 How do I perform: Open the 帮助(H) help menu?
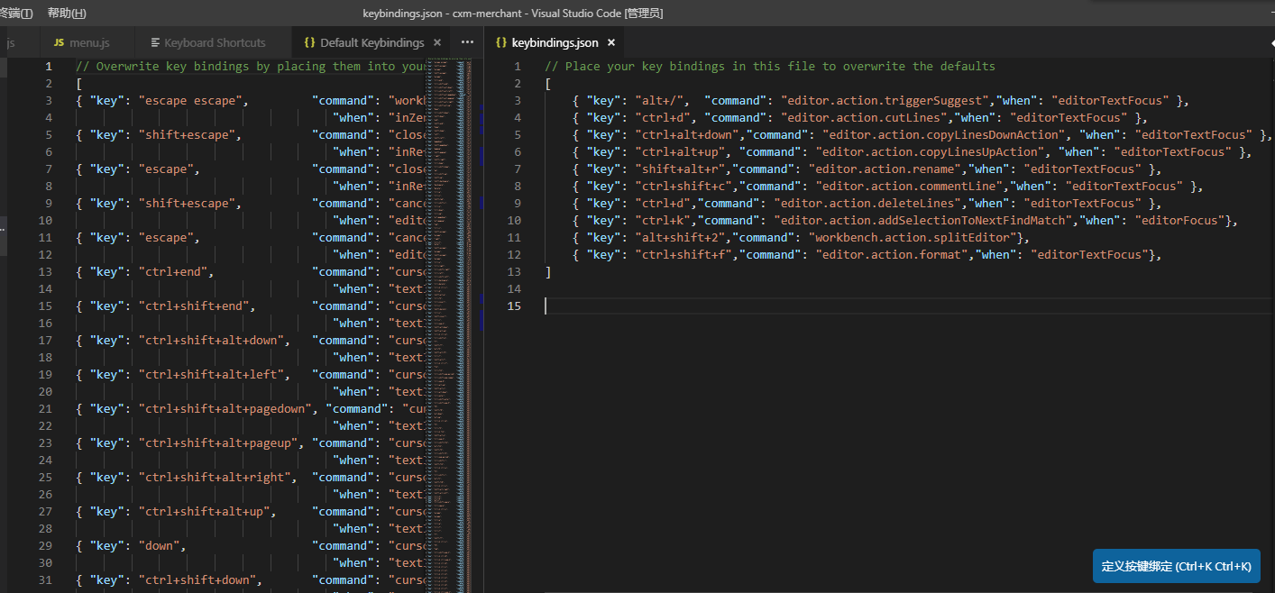pyautogui.click(x=67, y=14)
